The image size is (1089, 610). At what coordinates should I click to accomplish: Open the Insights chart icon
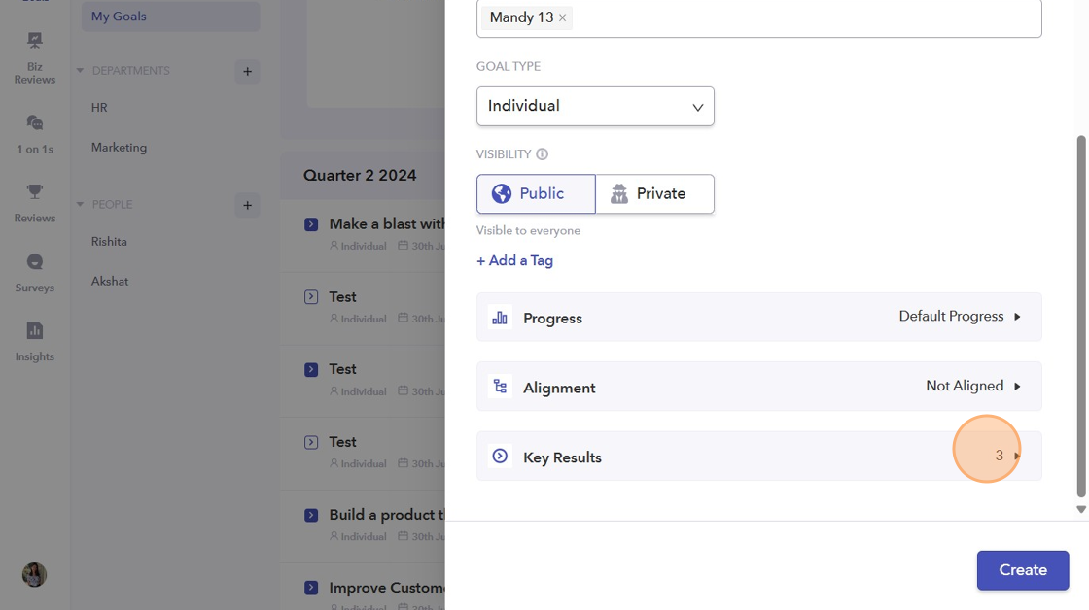coord(35,341)
